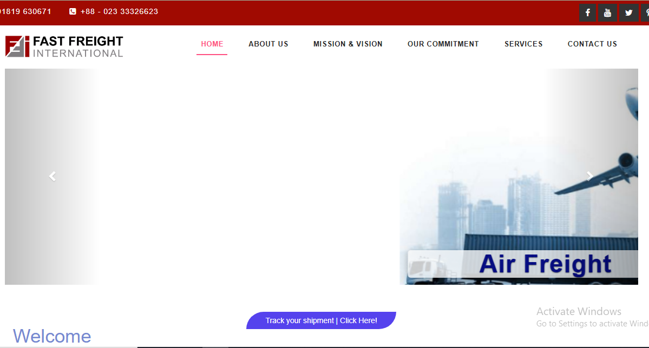Screen dimensions: 649x348
Task: Open the Twitter social icon
Action: (628, 13)
